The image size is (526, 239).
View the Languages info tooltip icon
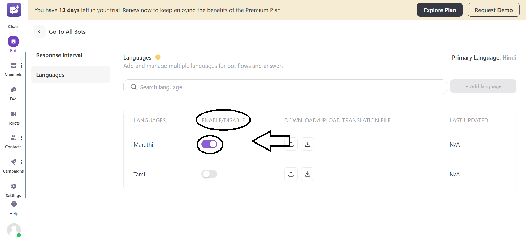click(158, 57)
